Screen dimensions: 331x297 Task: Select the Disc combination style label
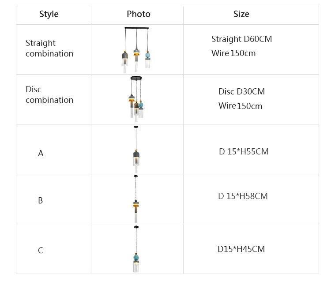tap(49, 95)
